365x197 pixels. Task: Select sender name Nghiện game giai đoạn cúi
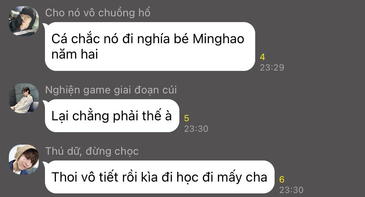click(111, 90)
